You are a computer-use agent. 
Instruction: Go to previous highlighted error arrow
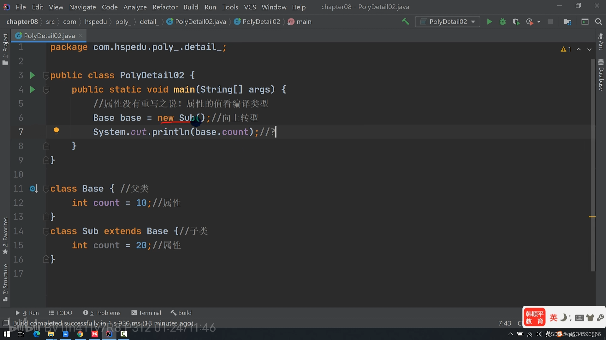tap(579, 49)
